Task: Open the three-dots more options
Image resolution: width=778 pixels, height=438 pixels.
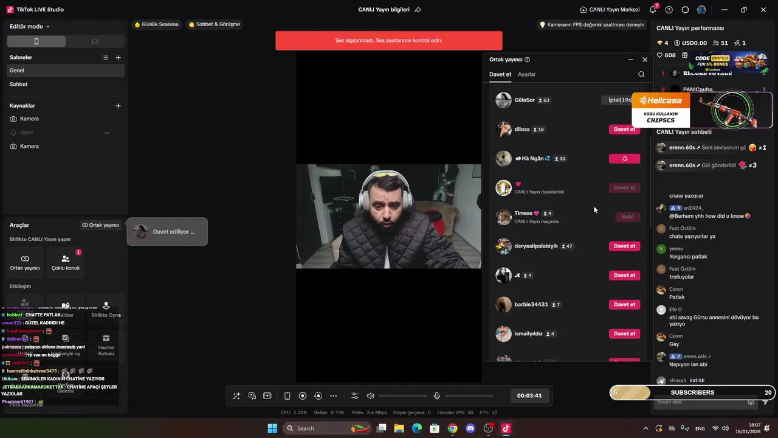Action: tap(333, 396)
